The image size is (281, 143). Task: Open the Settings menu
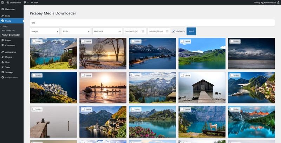click(x=12, y=72)
